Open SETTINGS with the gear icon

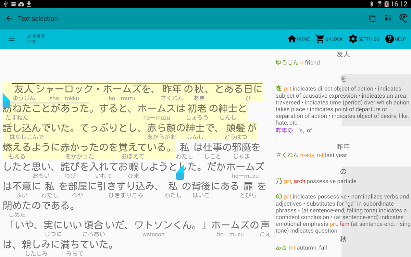click(x=364, y=39)
